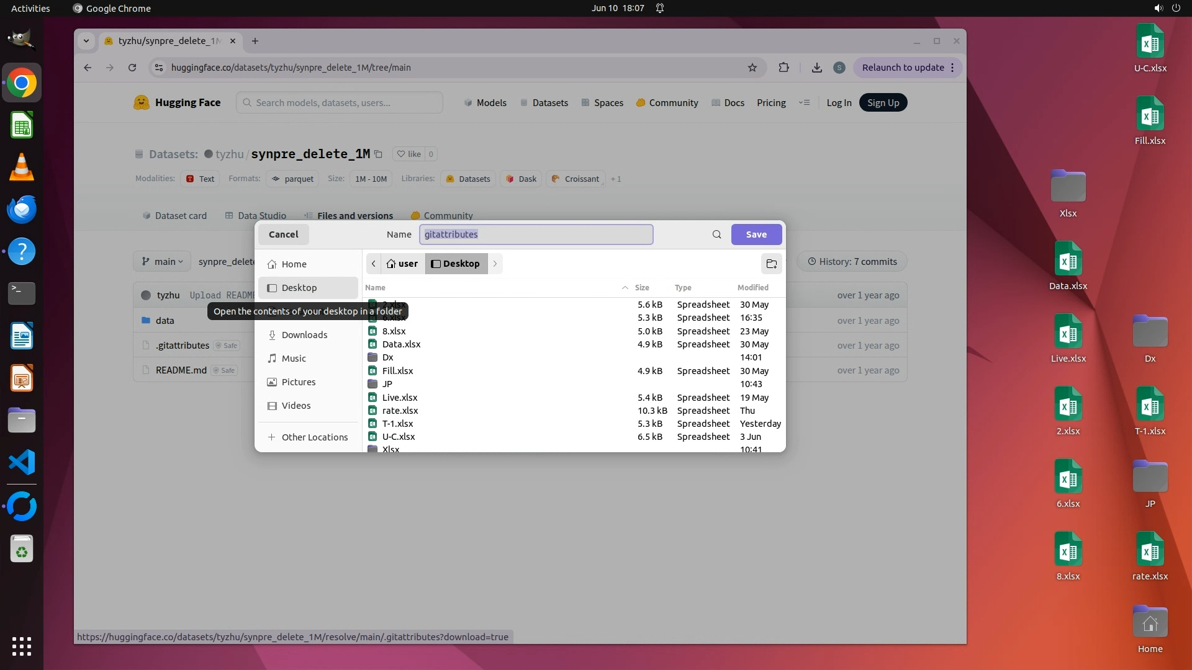Reload the page using the refresh icon

pos(132,68)
